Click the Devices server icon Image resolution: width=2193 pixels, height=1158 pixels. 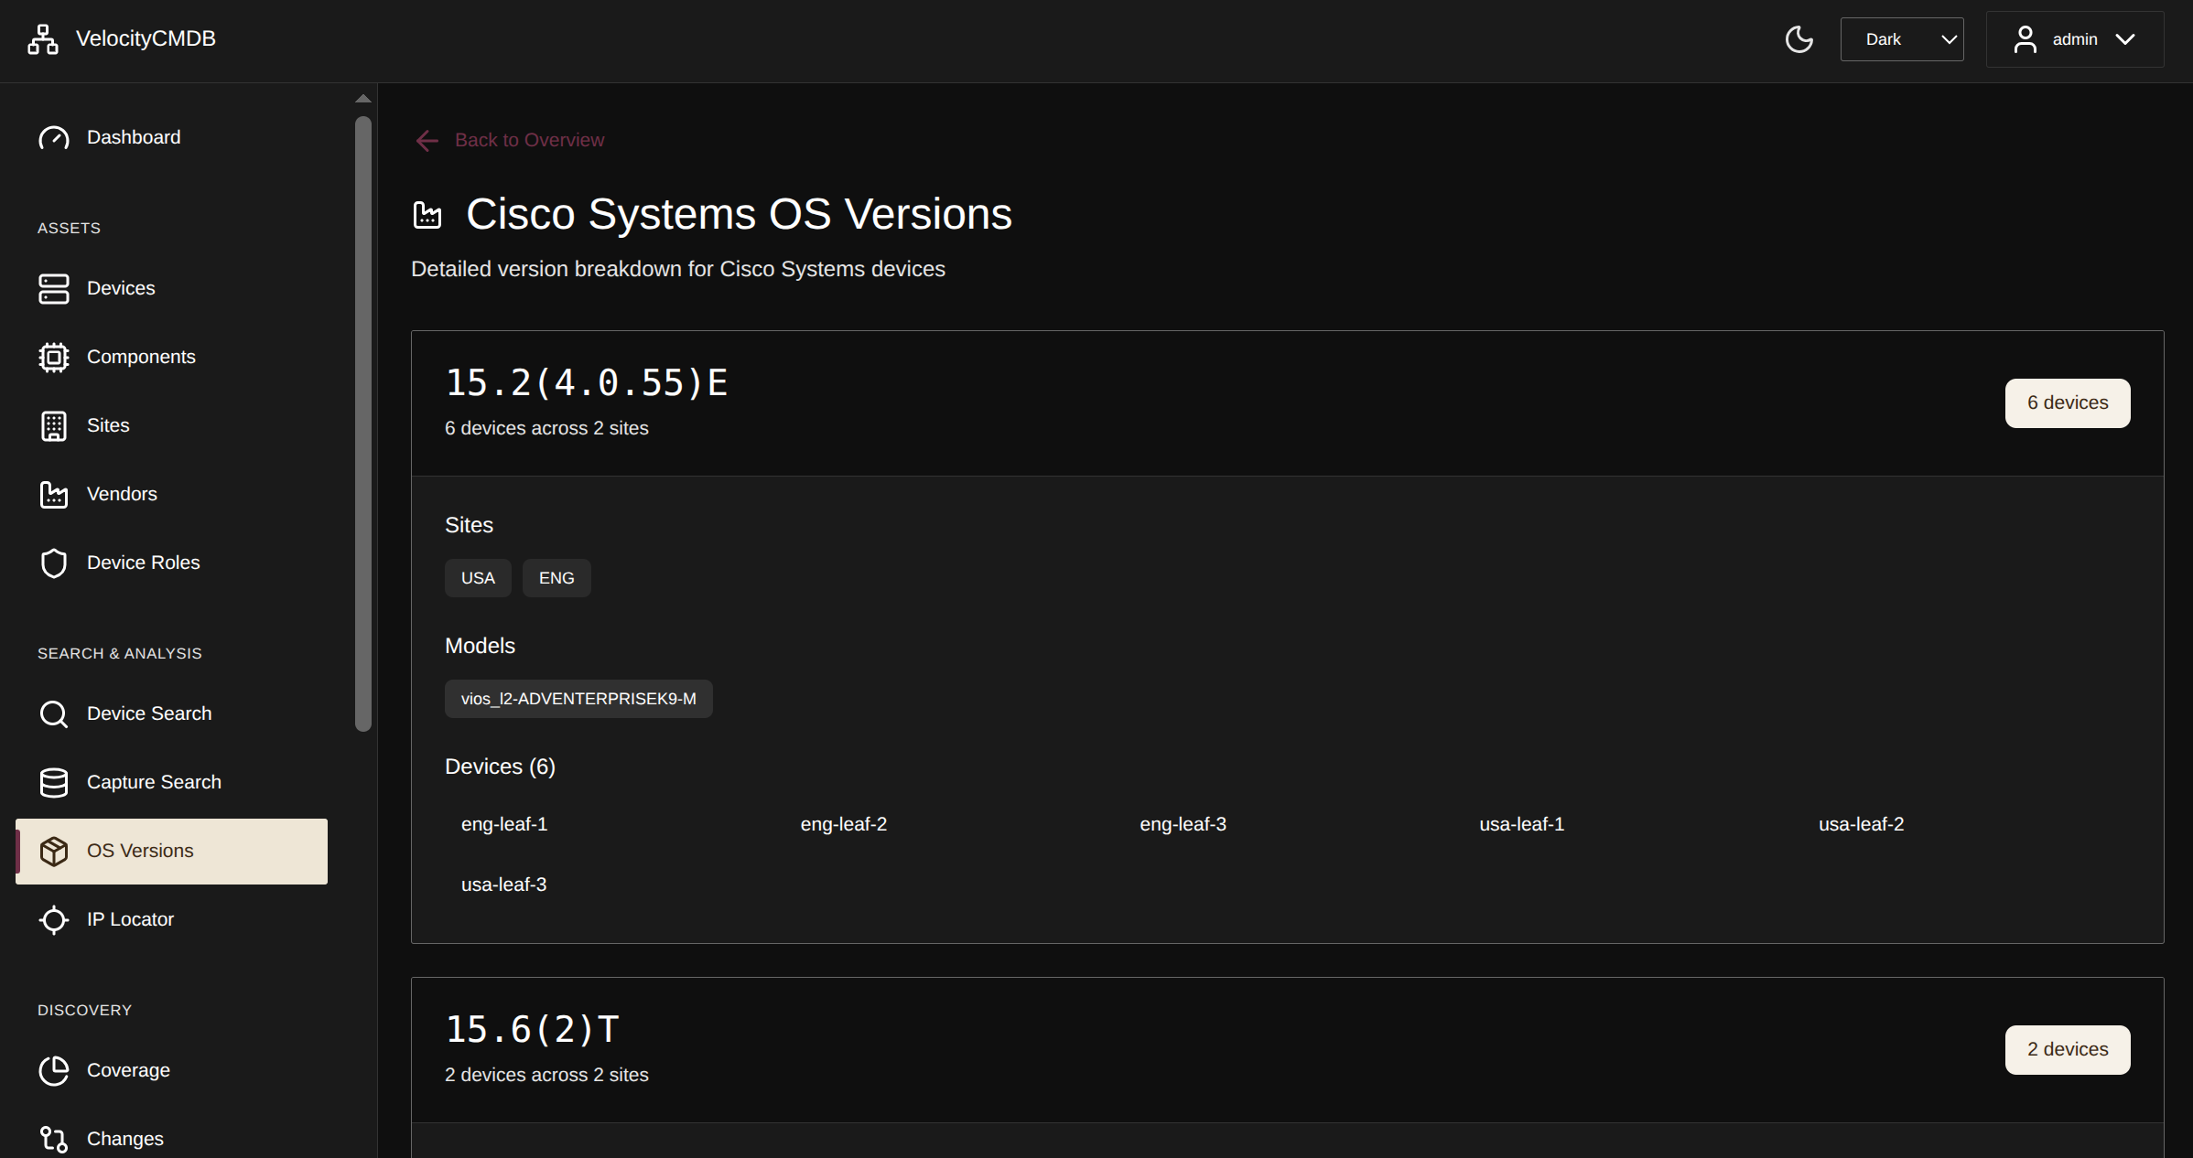54,289
